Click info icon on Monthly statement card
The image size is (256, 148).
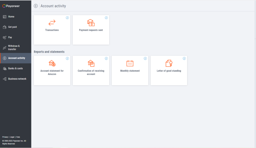145,58
